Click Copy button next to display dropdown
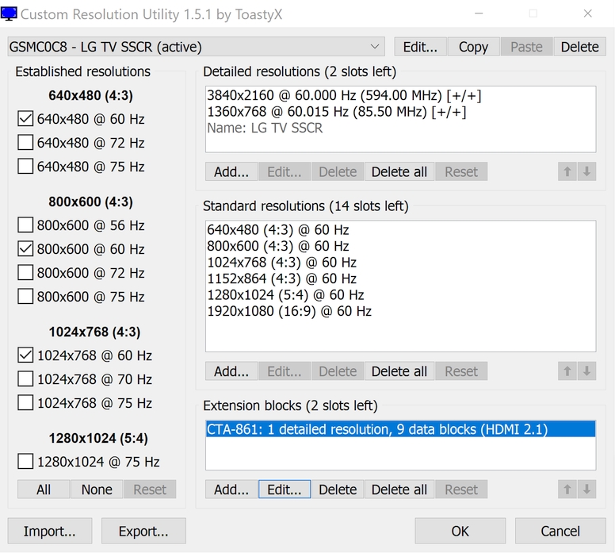615x553 pixels. coord(473,47)
